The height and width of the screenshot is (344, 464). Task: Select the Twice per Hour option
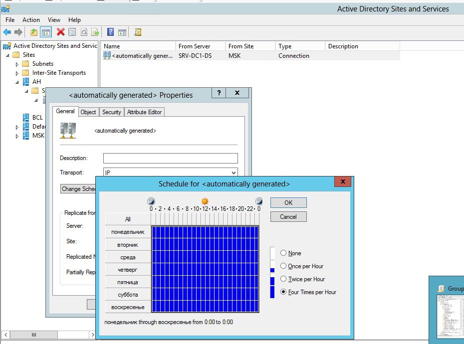[x=283, y=279]
